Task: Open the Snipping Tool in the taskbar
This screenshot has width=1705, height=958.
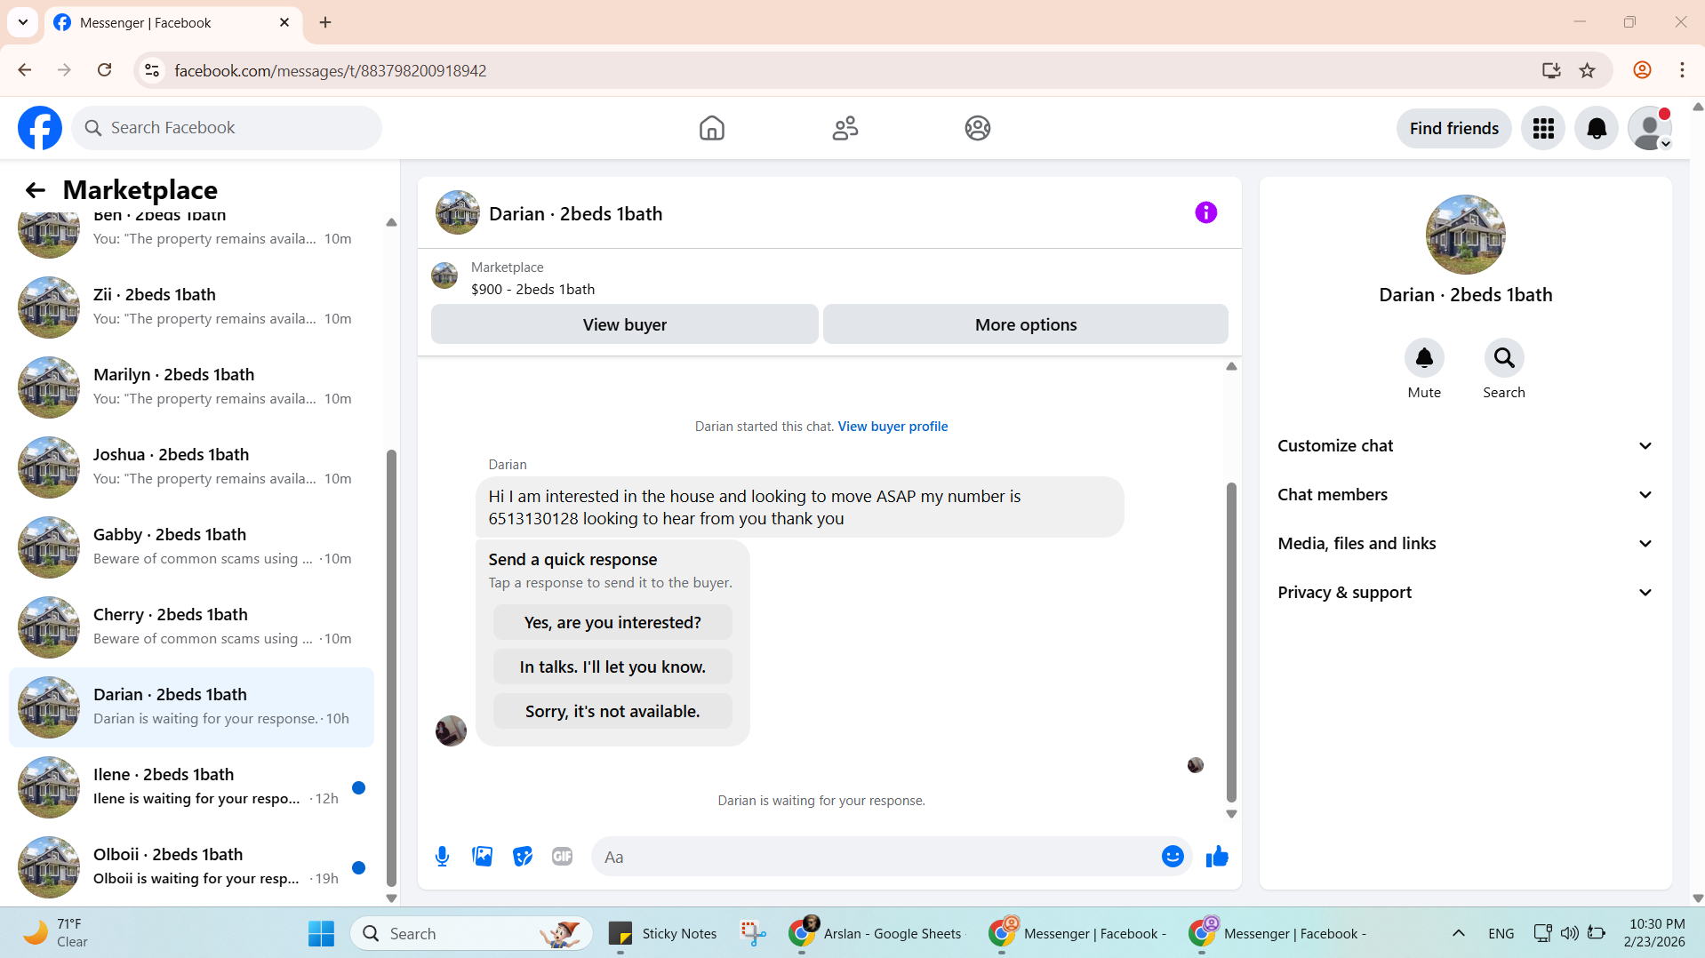Action: pyautogui.click(x=753, y=934)
